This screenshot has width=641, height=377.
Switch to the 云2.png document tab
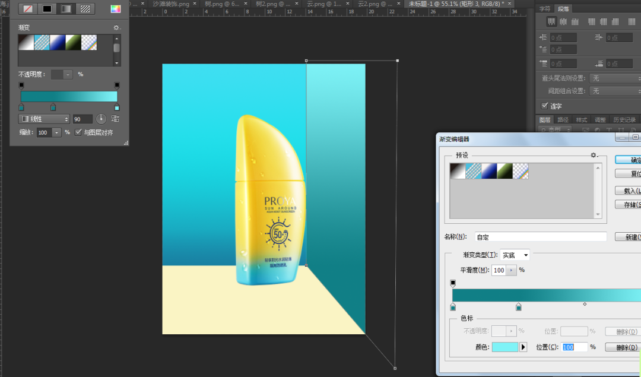point(375,4)
